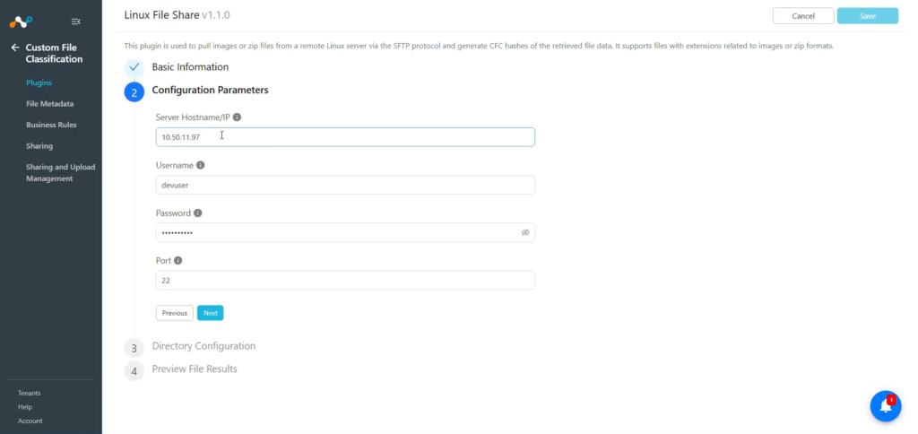The image size is (918, 434).
Task: Open the Tenants link in sidebar footer
Action: 30,393
